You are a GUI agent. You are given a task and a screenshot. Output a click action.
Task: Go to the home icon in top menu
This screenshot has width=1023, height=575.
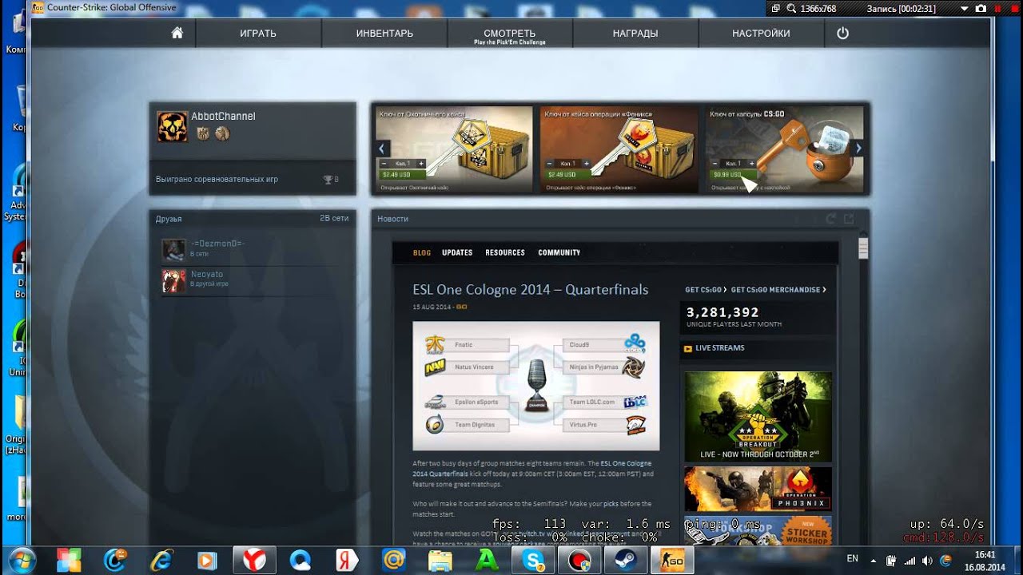[x=177, y=33]
